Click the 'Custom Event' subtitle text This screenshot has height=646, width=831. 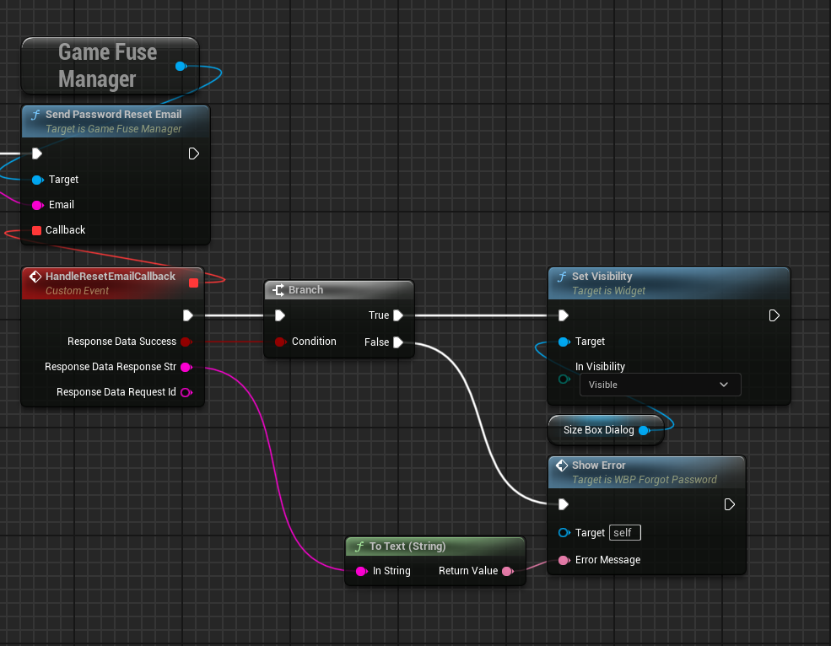[77, 291]
